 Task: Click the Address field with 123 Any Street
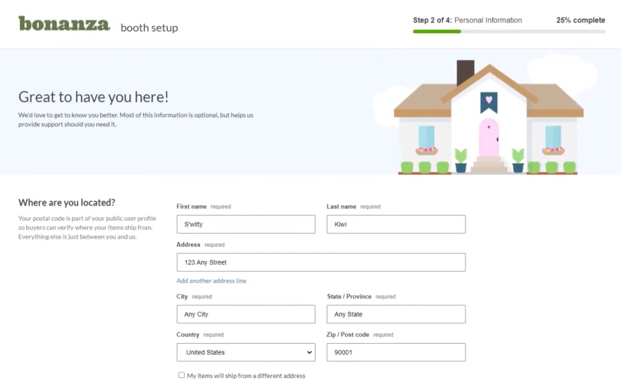(x=321, y=262)
